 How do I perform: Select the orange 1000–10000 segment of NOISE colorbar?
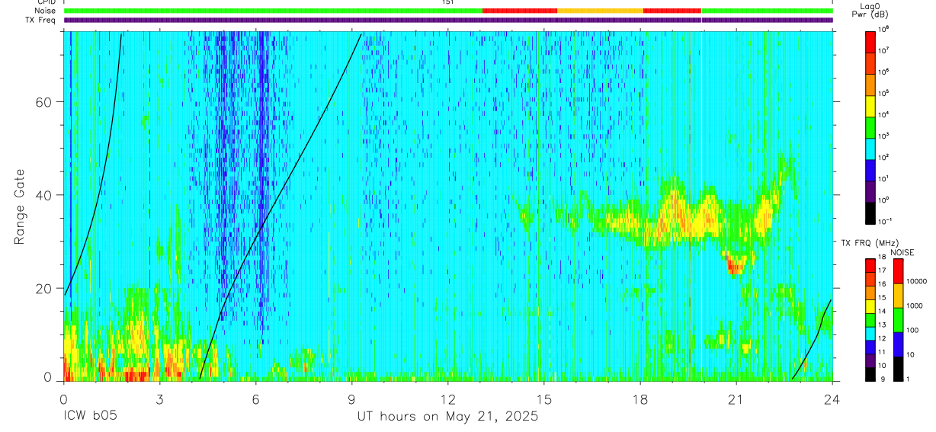point(899,294)
